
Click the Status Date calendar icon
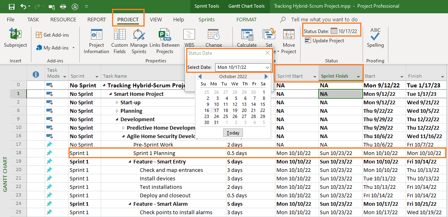(334, 31)
